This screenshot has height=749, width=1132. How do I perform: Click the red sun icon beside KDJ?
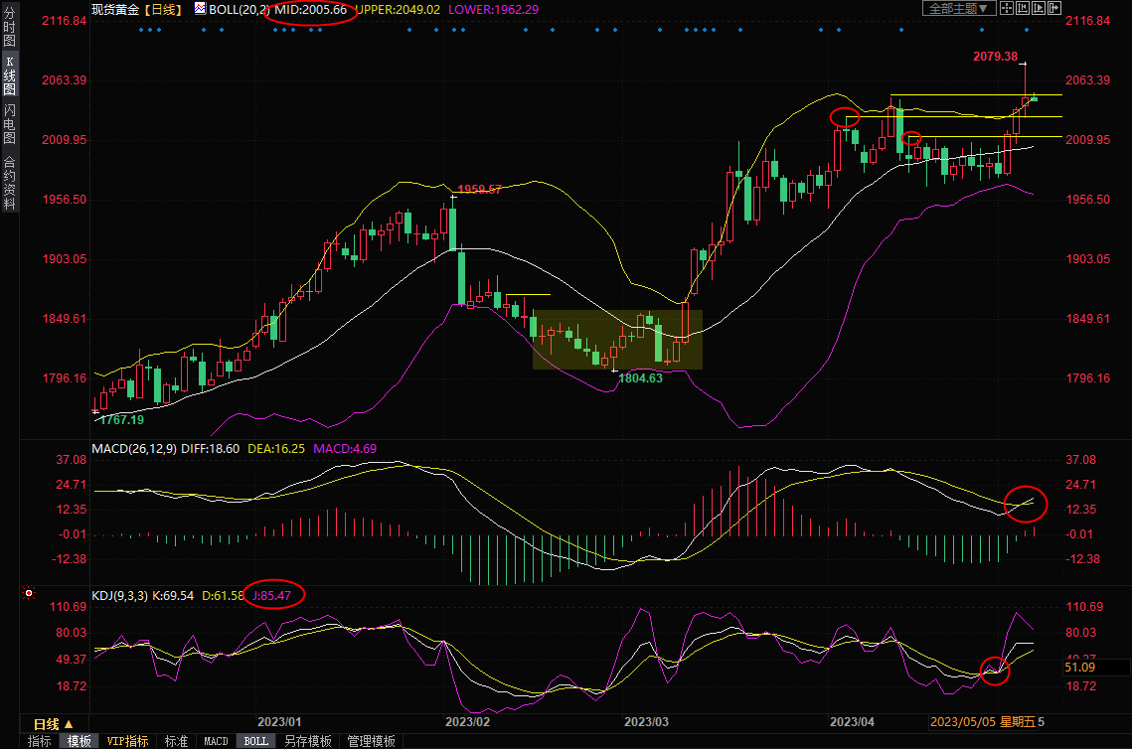29,594
